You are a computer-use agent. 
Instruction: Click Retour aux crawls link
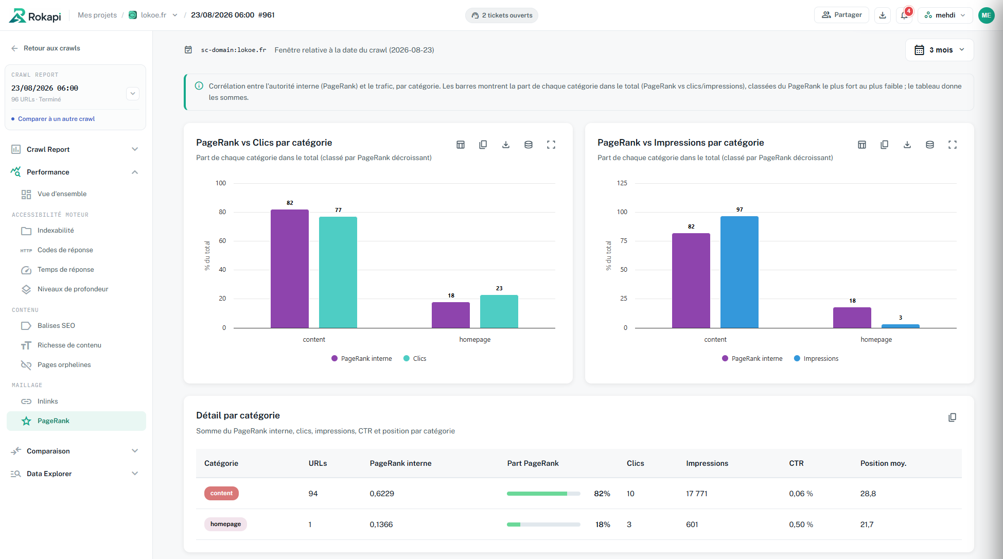click(52, 48)
